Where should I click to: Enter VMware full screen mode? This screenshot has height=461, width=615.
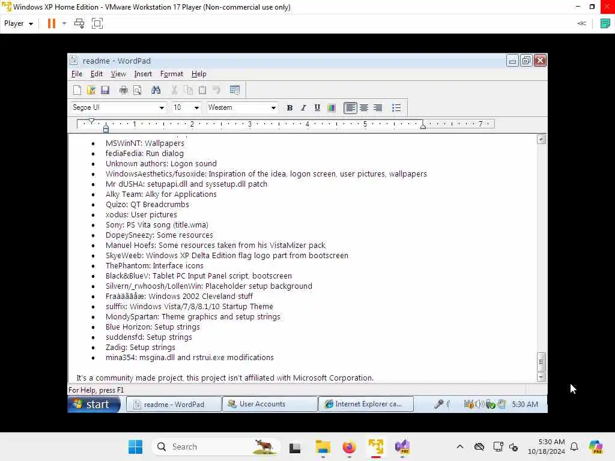[97, 23]
